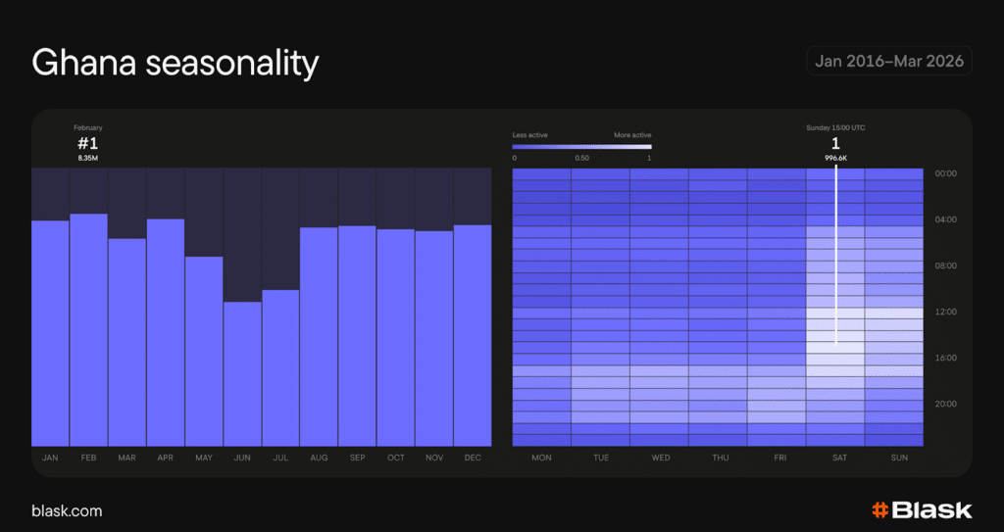The width and height of the screenshot is (1004, 532).
Task: Click the July bar in monthly chart
Action: point(280,367)
